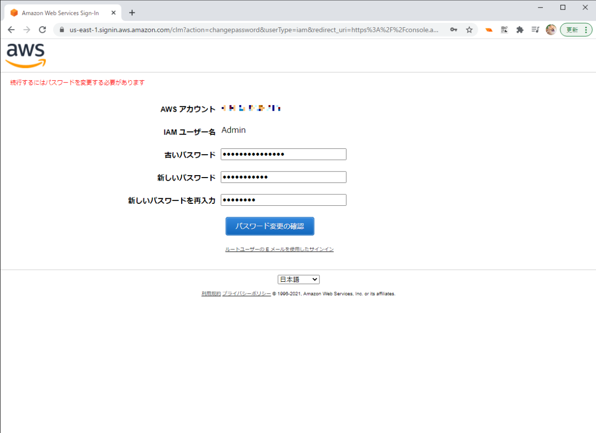Close the Amazon Web Services Sign-In tab

pyautogui.click(x=113, y=13)
